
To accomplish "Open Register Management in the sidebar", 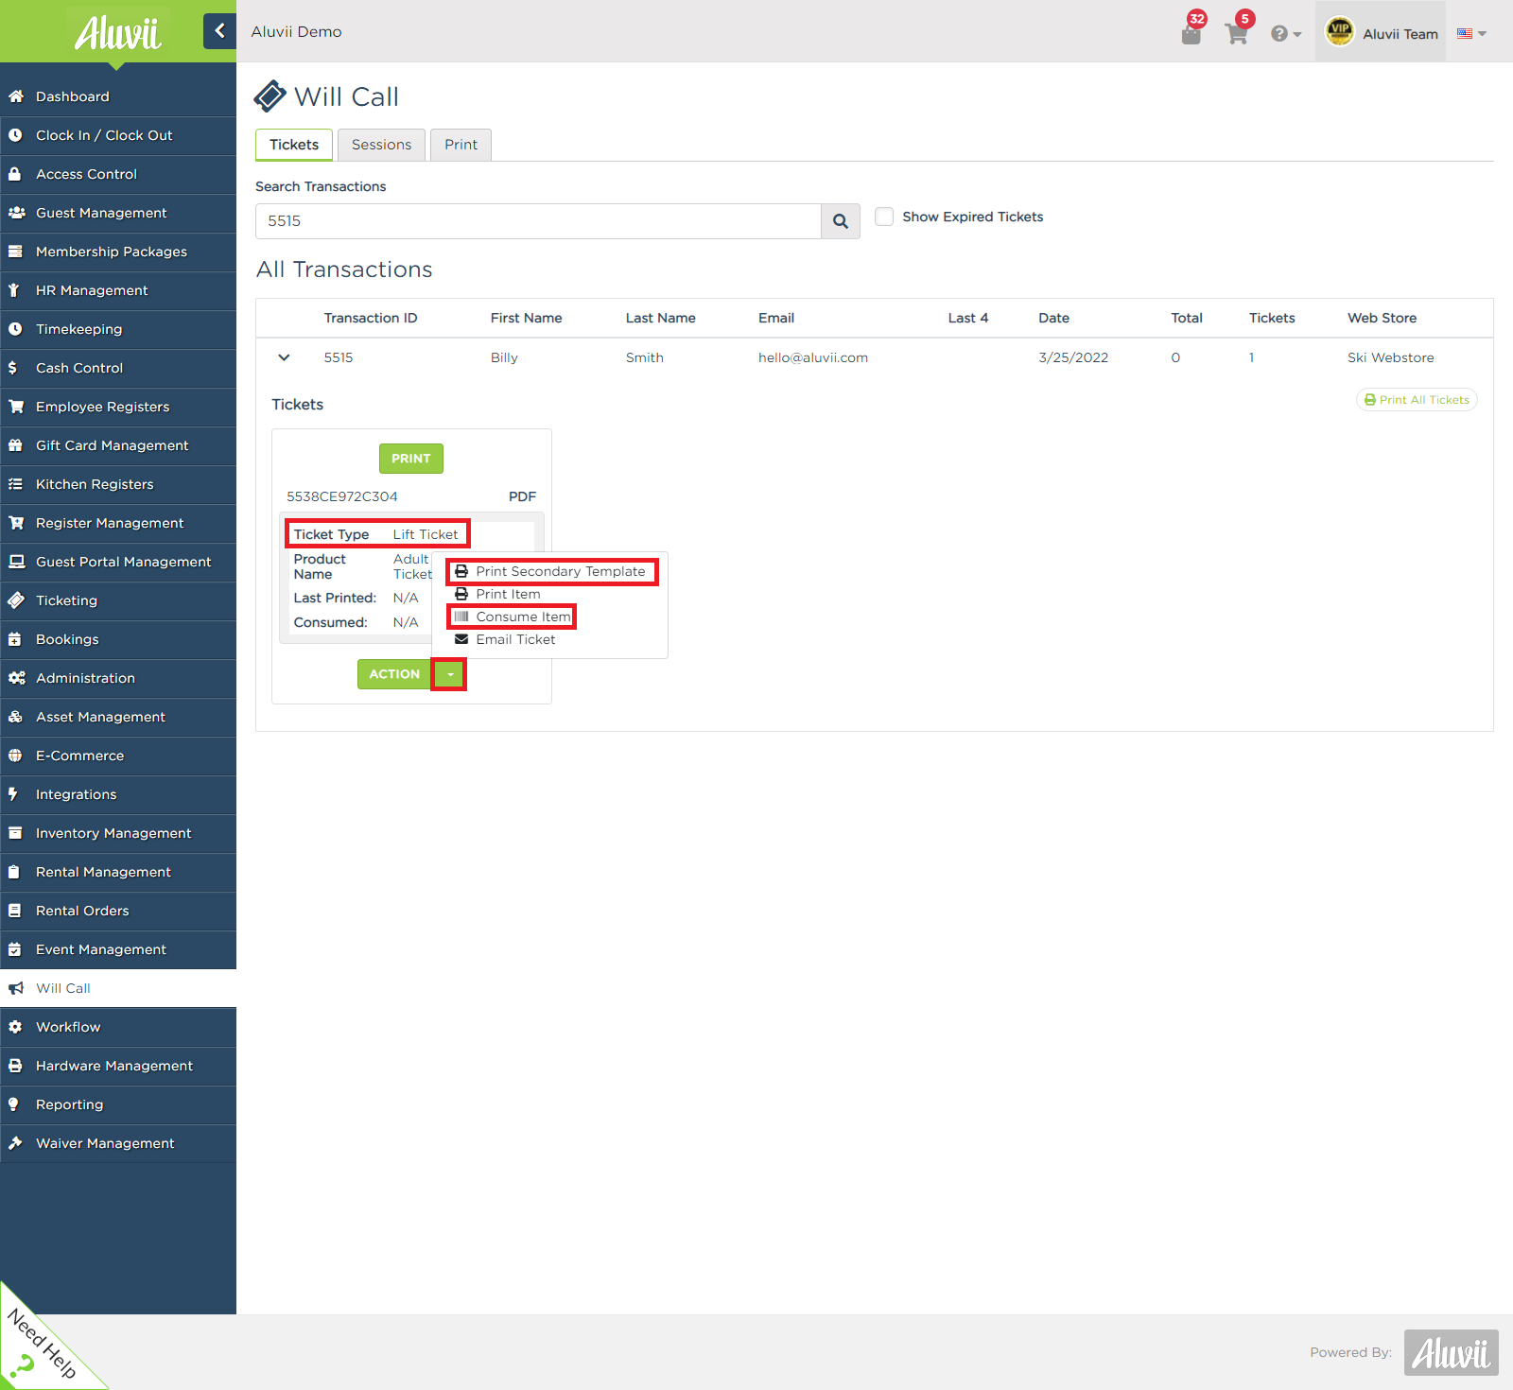I will 118,523.
